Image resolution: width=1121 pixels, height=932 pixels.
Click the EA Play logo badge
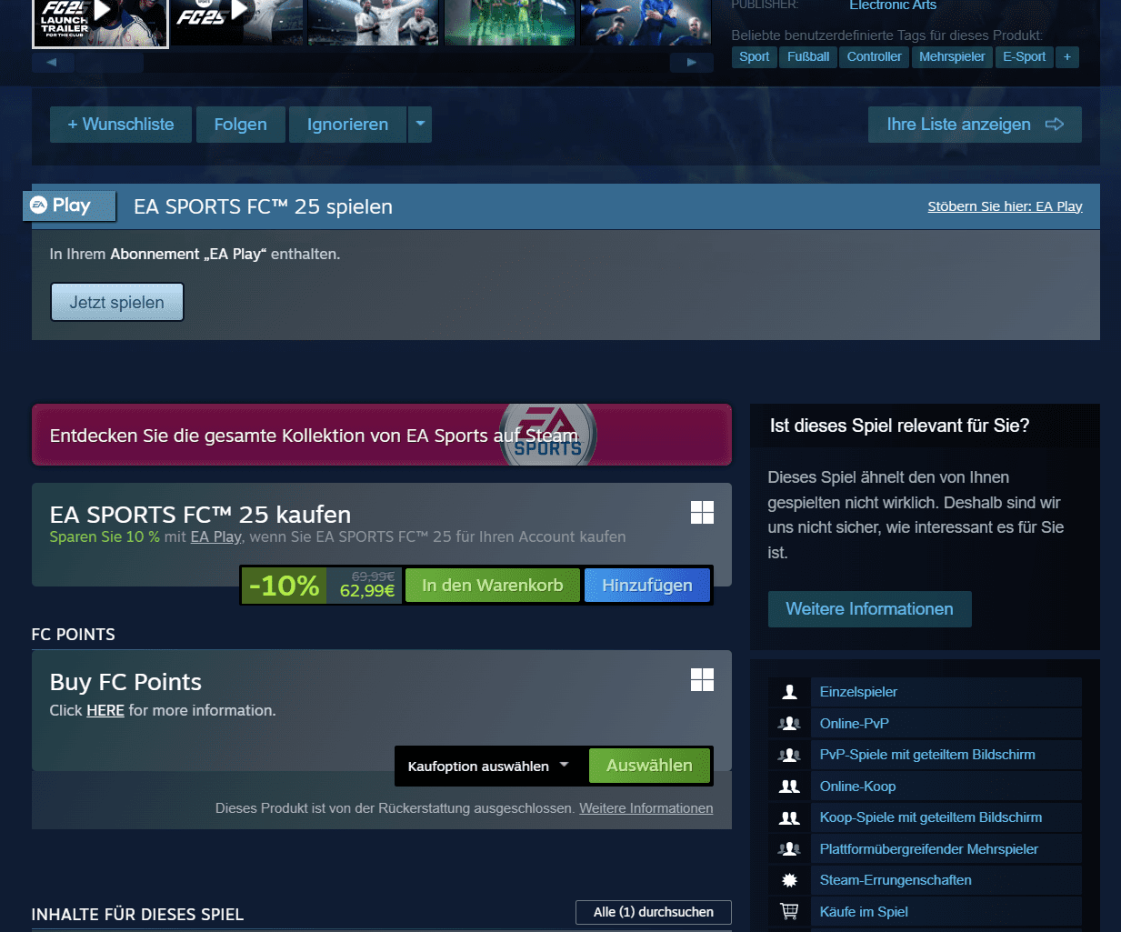pos(69,205)
